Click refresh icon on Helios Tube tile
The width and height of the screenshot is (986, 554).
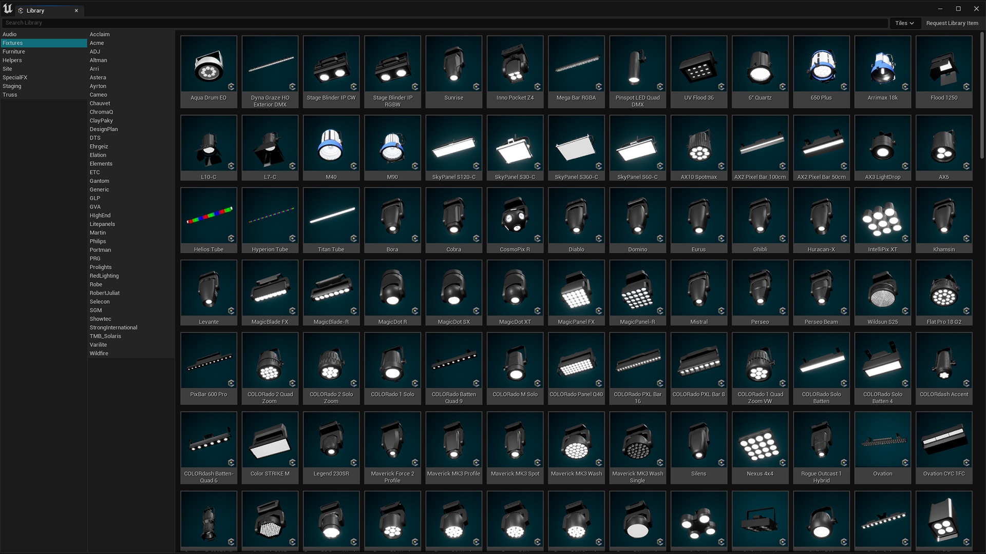[x=231, y=238]
